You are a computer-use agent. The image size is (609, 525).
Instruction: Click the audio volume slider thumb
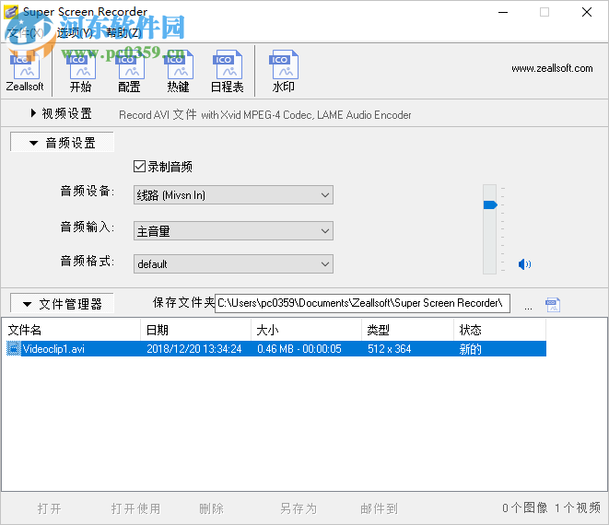click(x=490, y=204)
